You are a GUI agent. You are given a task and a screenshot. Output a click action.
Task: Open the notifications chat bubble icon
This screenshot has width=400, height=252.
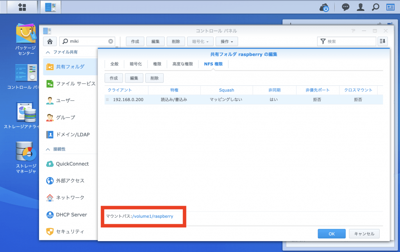345,7
